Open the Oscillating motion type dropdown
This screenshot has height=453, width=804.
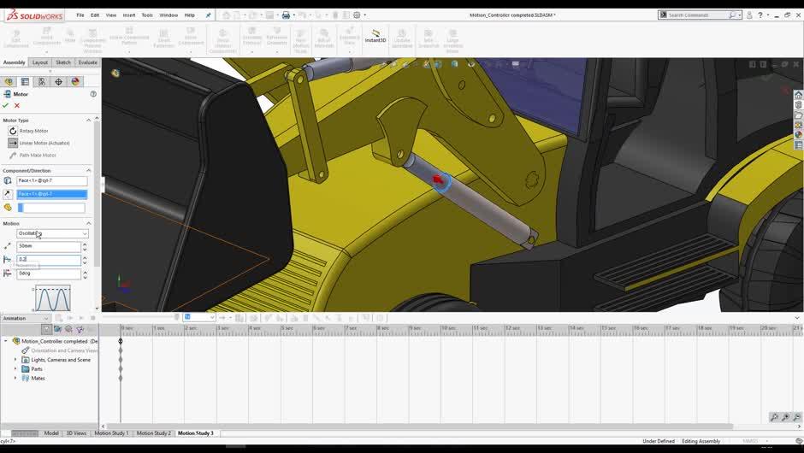coord(52,233)
